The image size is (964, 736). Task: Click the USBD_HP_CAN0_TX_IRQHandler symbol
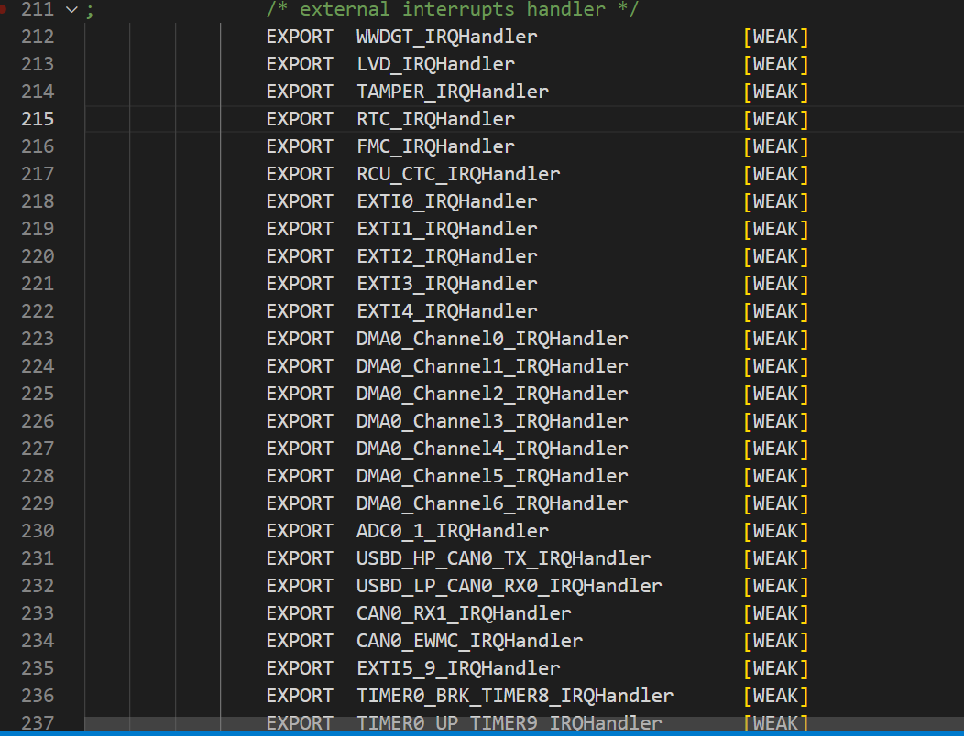[503, 558]
